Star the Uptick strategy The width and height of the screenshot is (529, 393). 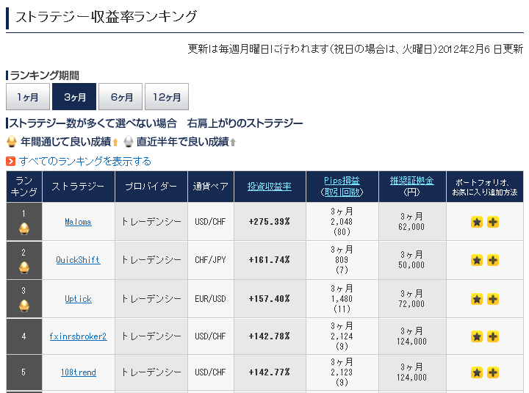pyautogui.click(x=477, y=299)
